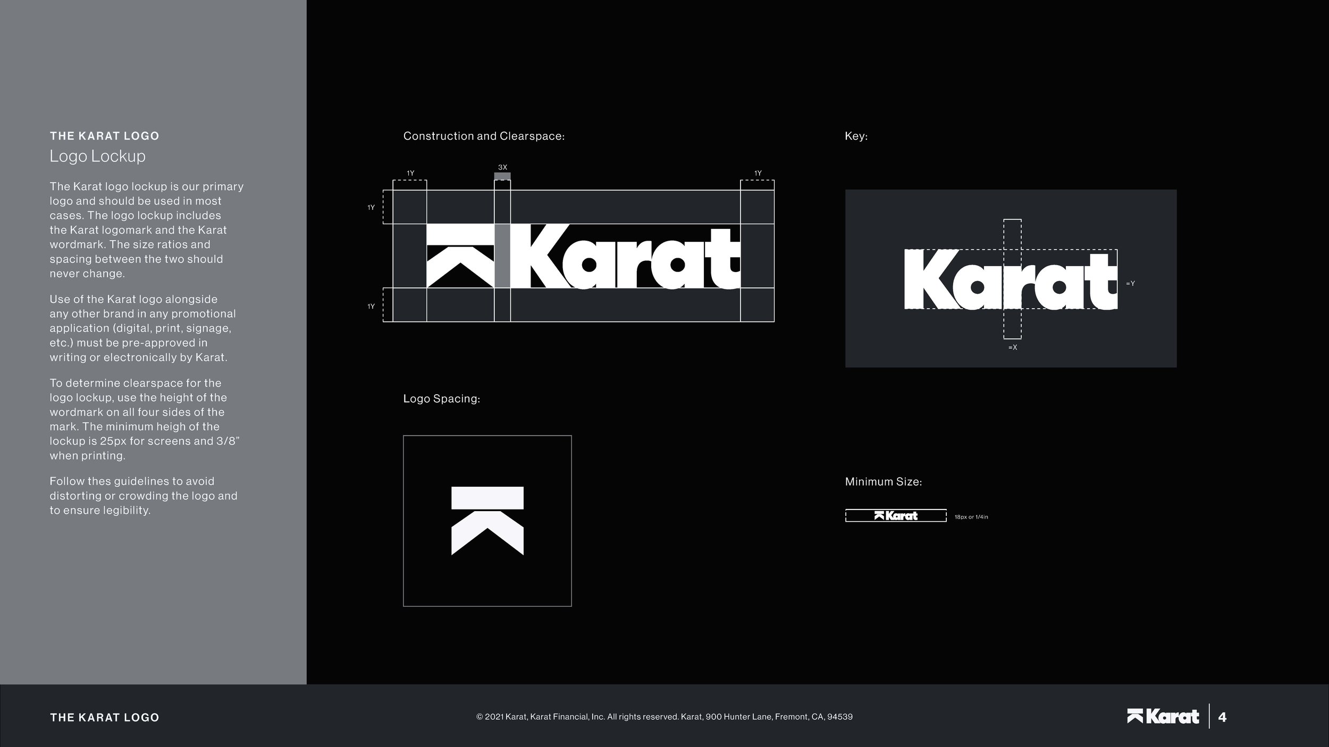Viewport: 1329px width, 747px height.
Task: Click the paragraph starting 'Use of the Karat logo'
Action: (143, 328)
